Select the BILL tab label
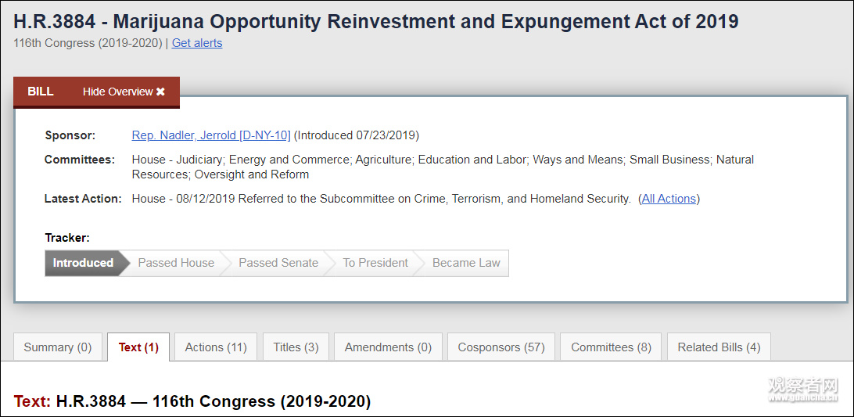854x417 pixels. tap(41, 92)
